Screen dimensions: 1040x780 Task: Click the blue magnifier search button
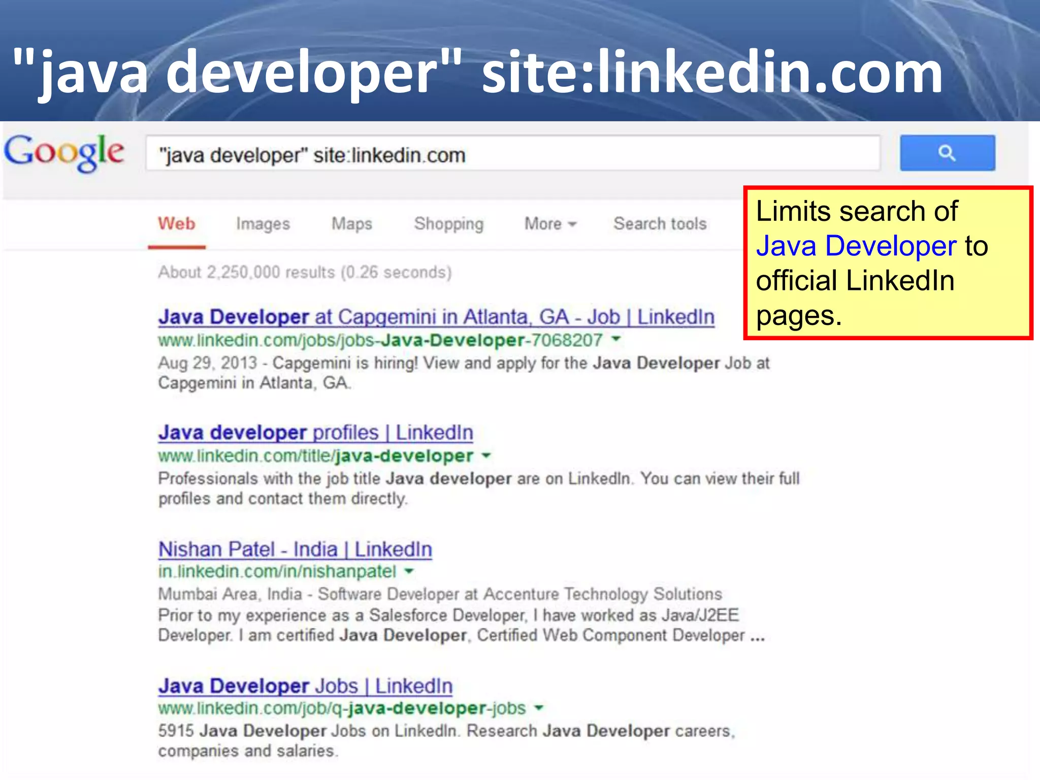947,153
